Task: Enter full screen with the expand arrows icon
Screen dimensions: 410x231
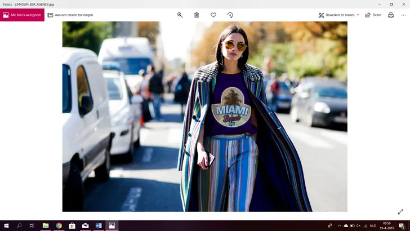Action: (400, 212)
